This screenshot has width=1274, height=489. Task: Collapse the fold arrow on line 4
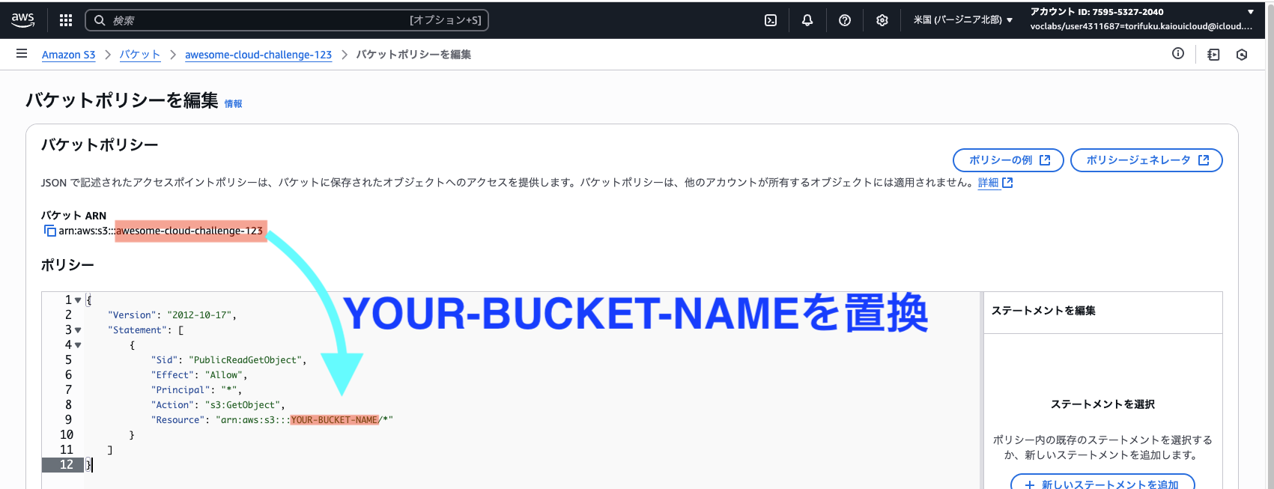click(x=78, y=345)
